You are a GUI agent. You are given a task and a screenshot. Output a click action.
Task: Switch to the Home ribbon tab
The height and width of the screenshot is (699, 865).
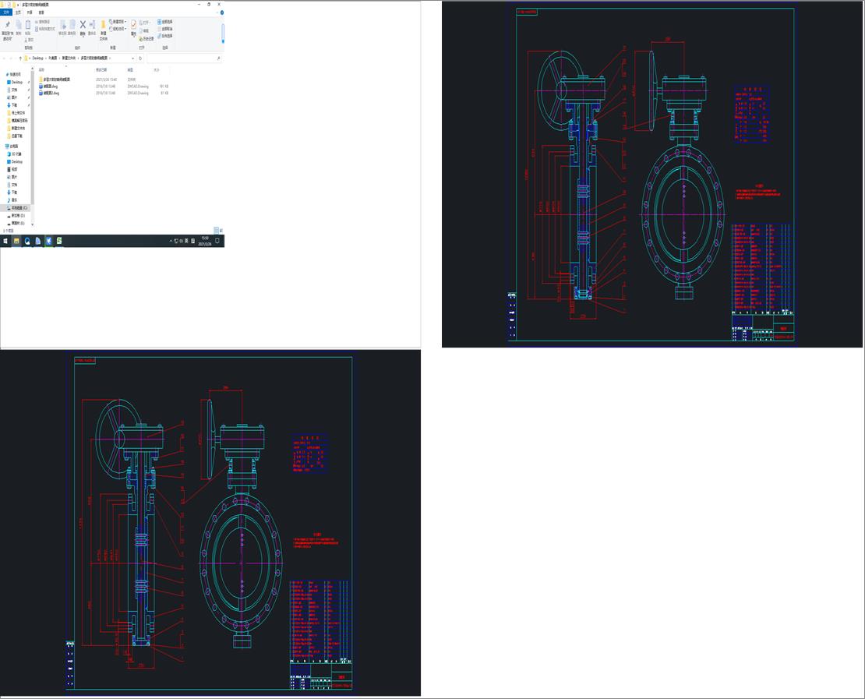[18, 12]
